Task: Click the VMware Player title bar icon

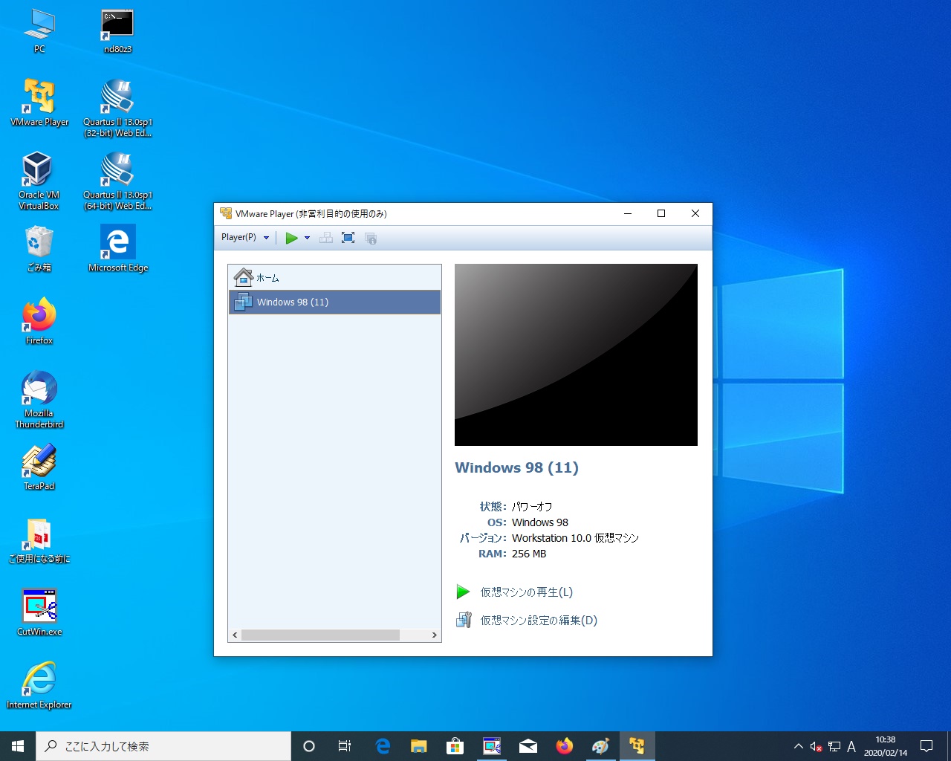Action: click(226, 213)
